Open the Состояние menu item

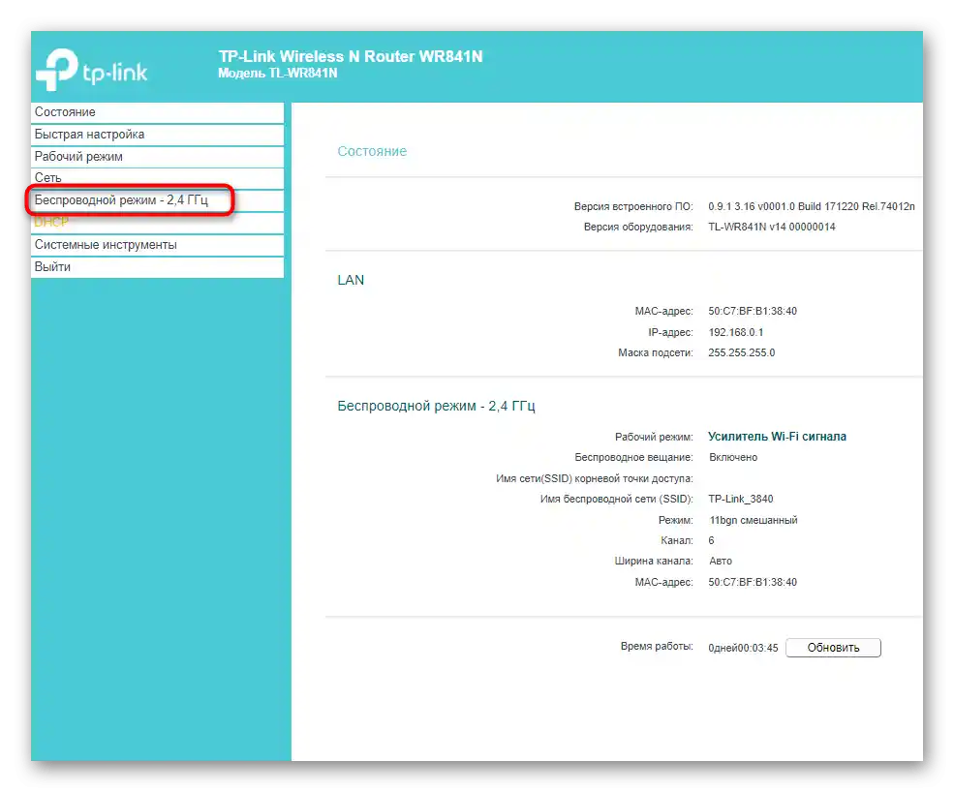pos(157,112)
